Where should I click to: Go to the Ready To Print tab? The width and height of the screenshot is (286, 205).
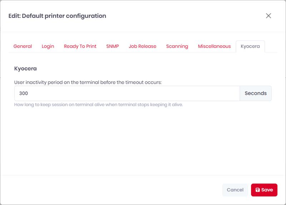[x=80, y=47]
